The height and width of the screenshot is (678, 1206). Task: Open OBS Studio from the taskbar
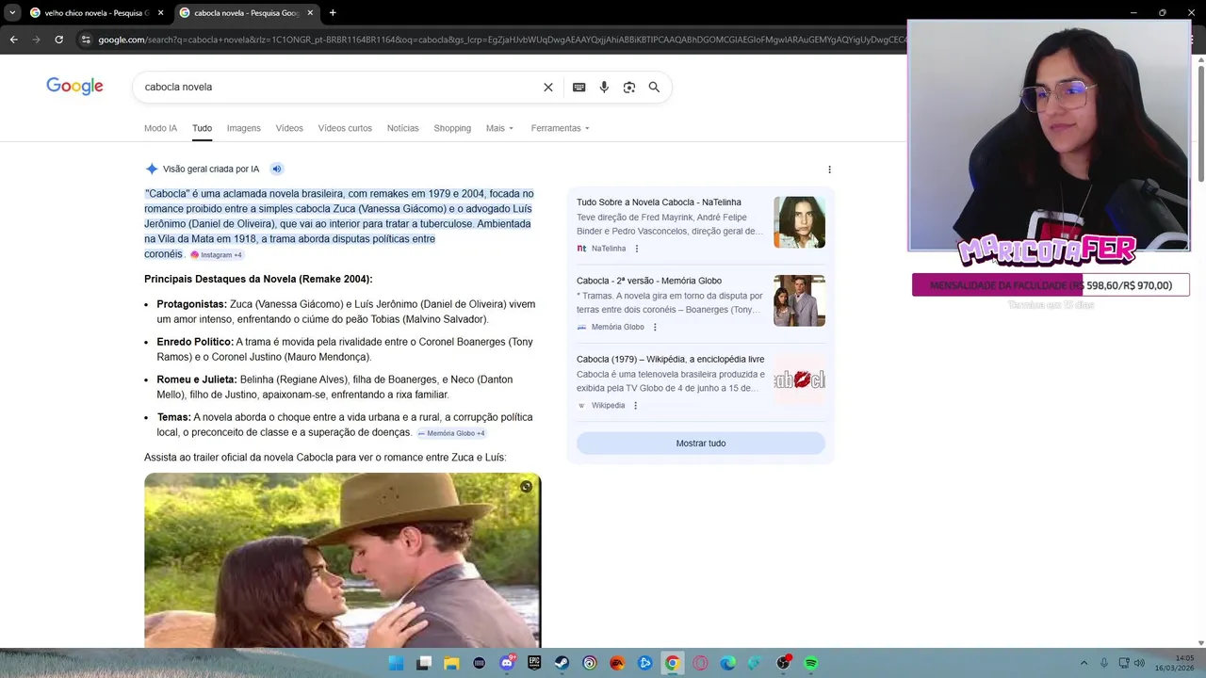[783, 663]
